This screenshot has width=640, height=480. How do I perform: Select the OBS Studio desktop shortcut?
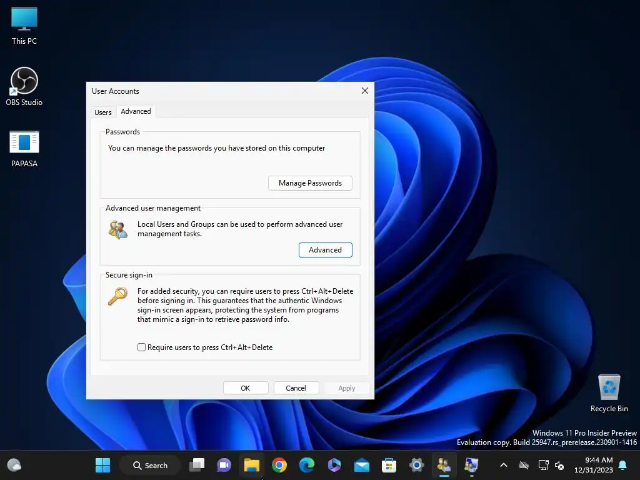[24, 86]
